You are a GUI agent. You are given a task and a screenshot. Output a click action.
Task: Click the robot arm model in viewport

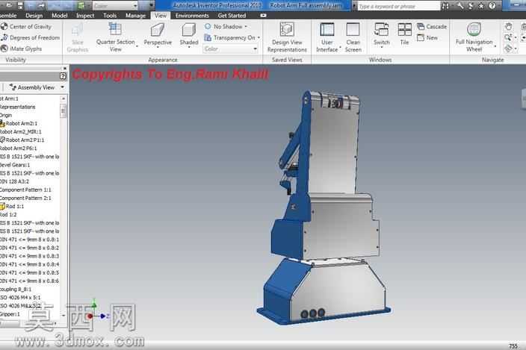click(x=324, y=207)
